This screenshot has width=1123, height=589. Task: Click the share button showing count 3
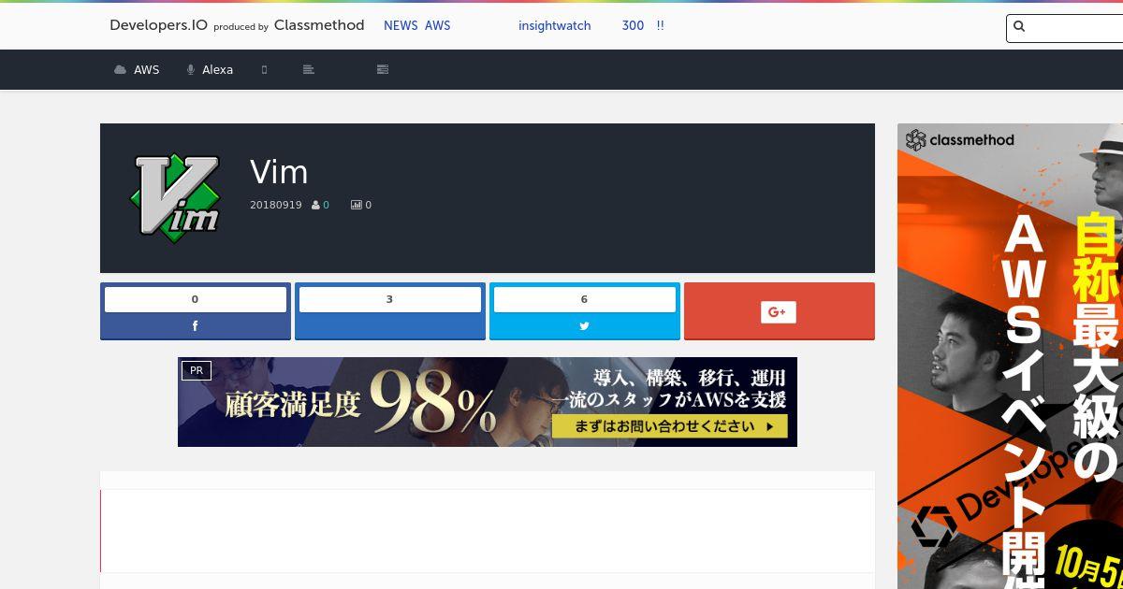(390, 311)
